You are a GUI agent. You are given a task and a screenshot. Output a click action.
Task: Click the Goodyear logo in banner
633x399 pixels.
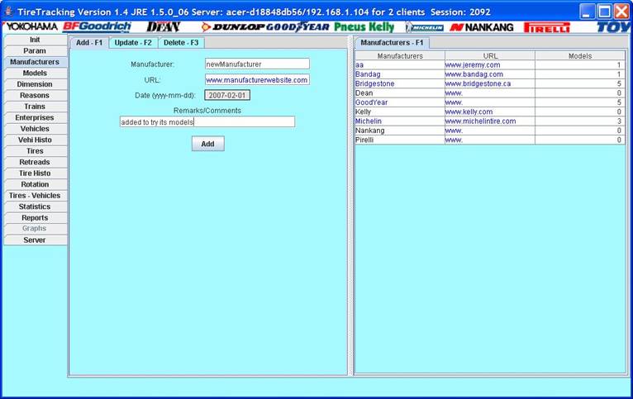point(297,27)
